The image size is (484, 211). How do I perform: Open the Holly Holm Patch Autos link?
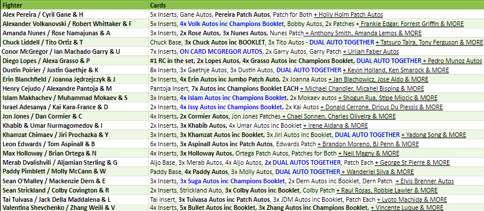click(x=349, y=14)
